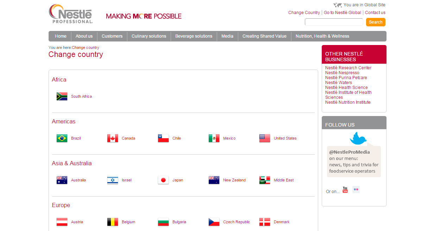The height and width of the screenshot is (231, 427).
Task: Click the Change Country header link
Action: point(304,13)
